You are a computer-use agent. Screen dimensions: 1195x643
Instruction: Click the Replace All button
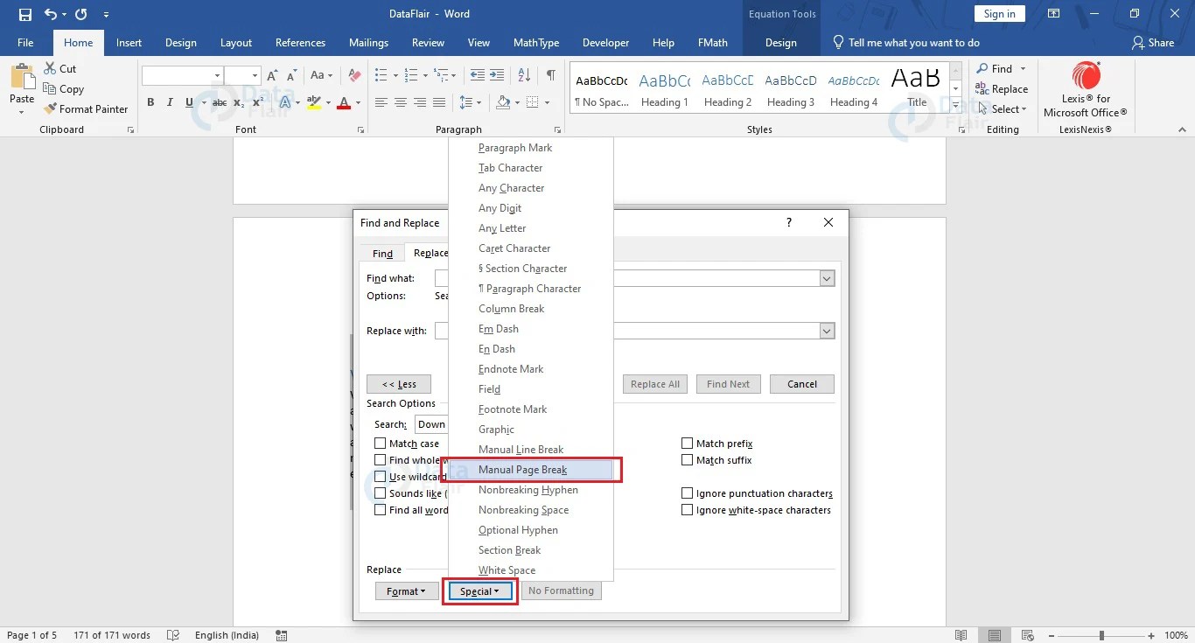[x=654, y=383]
